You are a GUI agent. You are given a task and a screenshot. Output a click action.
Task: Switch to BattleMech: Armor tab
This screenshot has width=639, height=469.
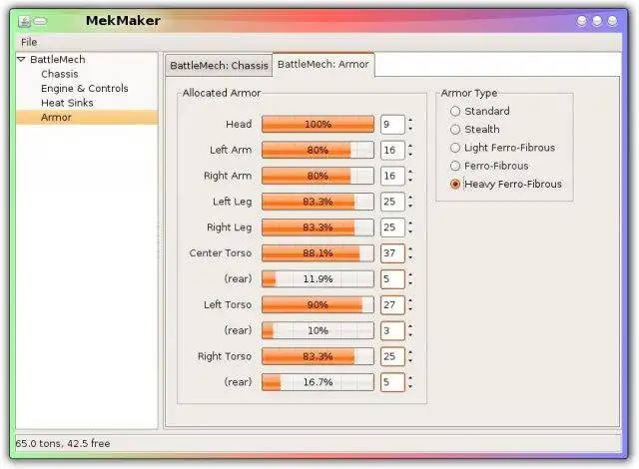pos(323,64)
